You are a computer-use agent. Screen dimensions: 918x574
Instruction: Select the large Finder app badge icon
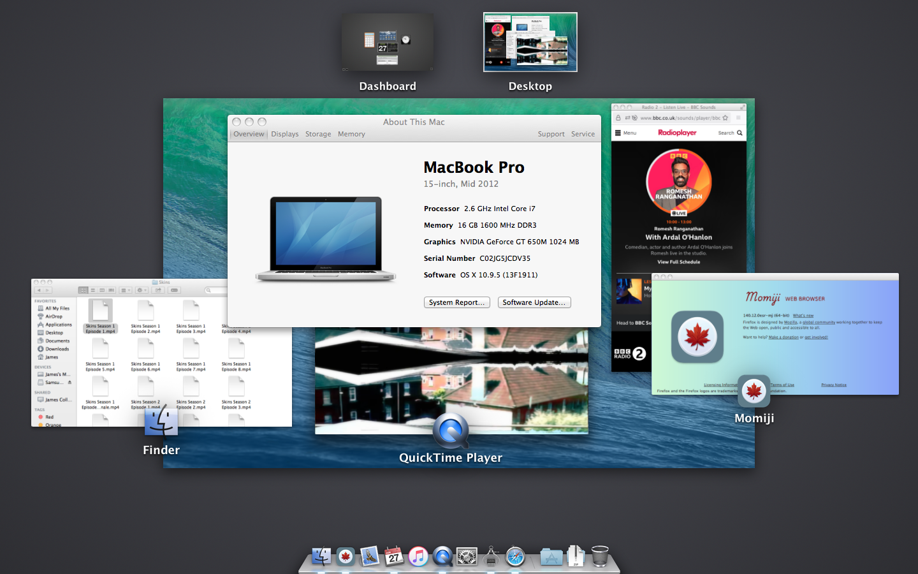[x=161, y=420]
